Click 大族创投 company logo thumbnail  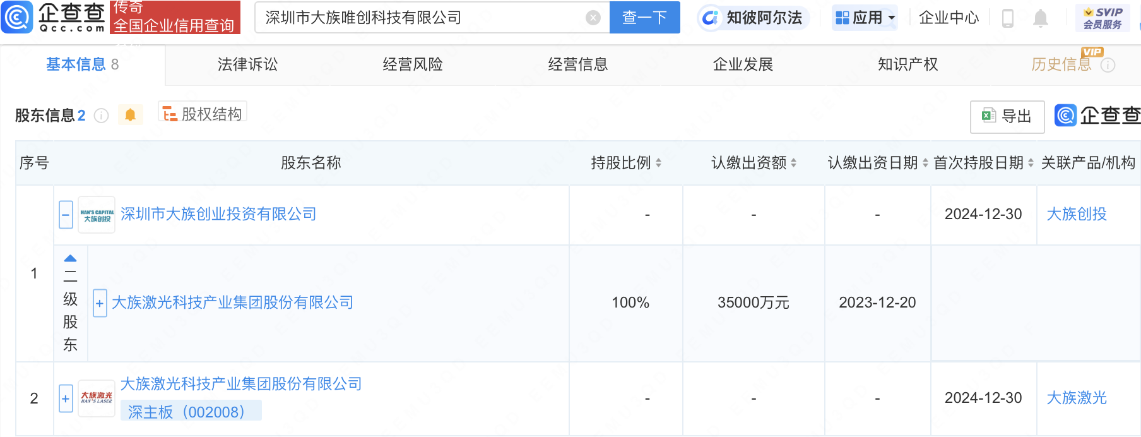[x=97, y=215]
